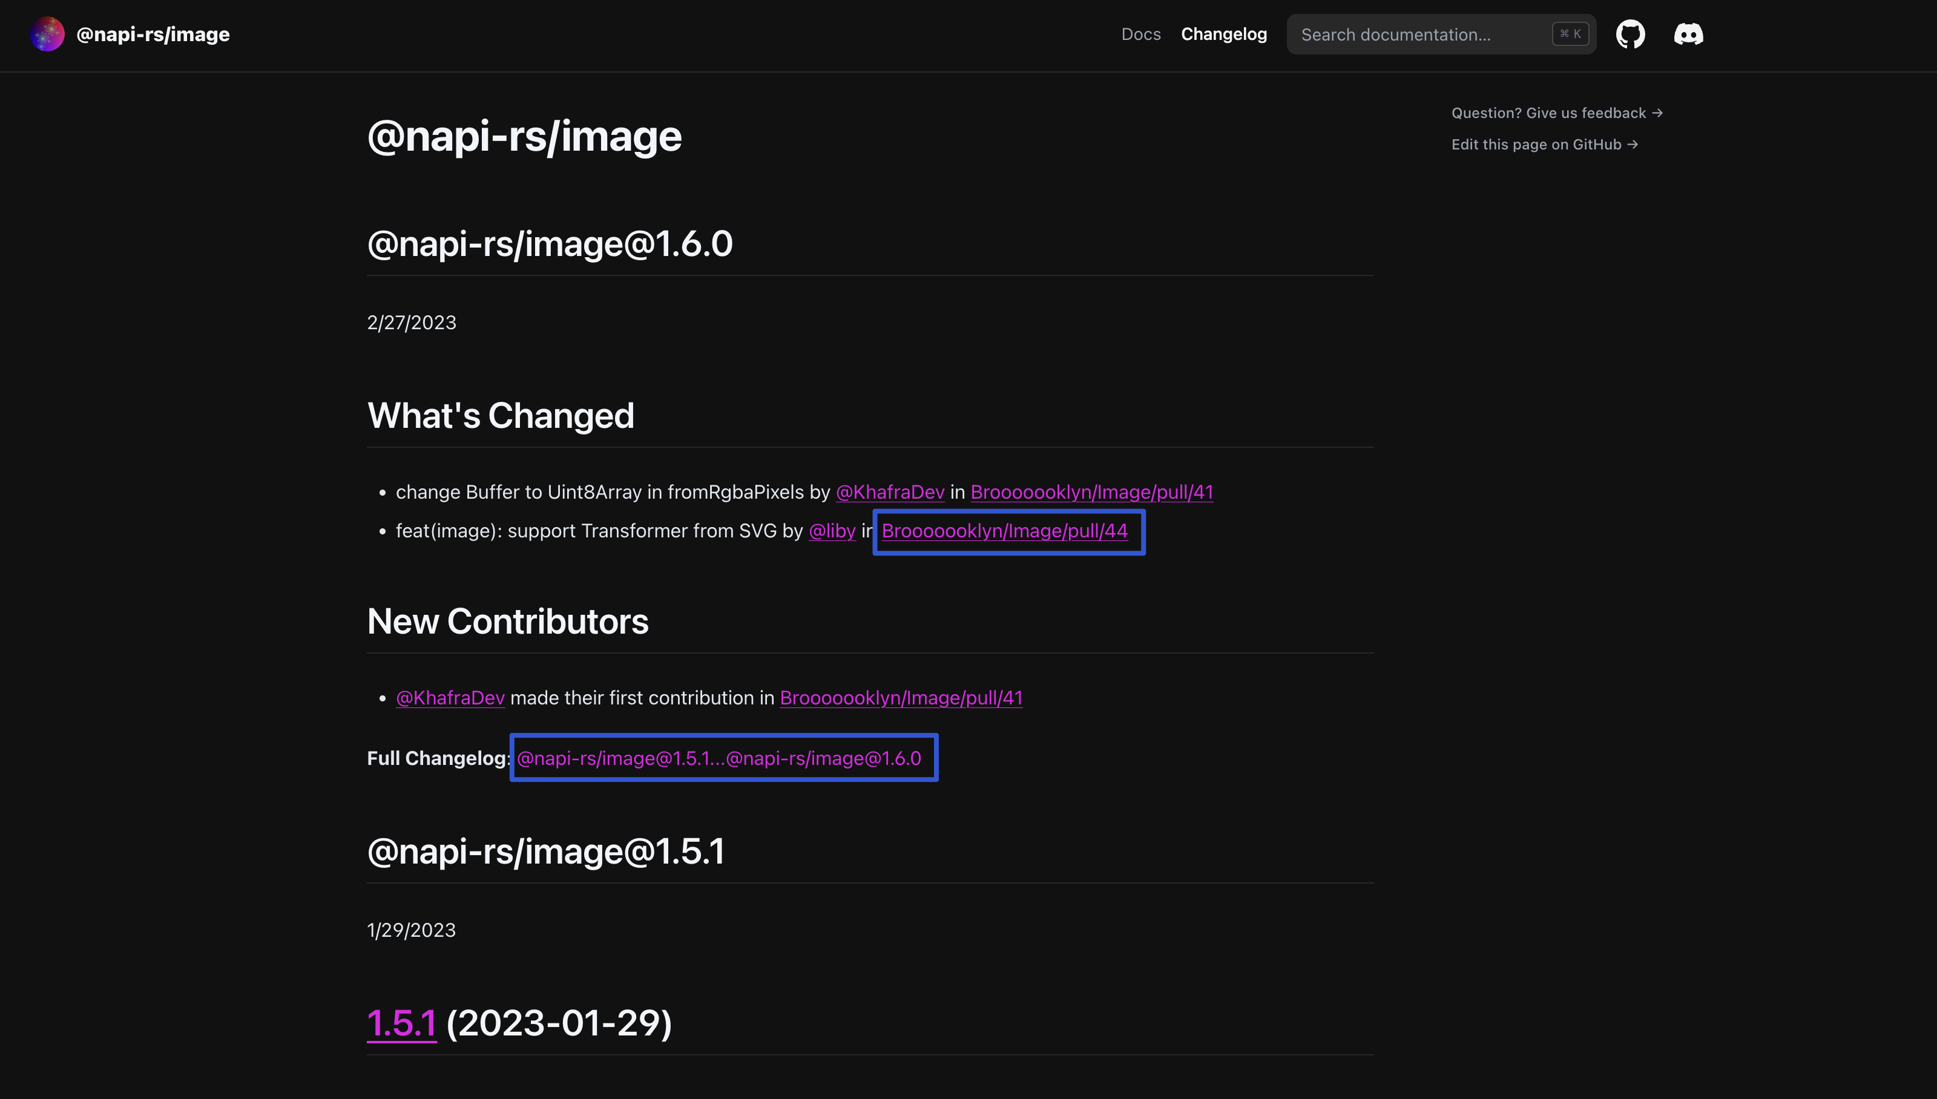Open pull/41 link in What's Changed
Viewport: 1937px width, 1099px height.
(1091, 492)
